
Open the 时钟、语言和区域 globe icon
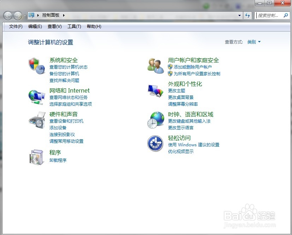[x=154, y=119]
